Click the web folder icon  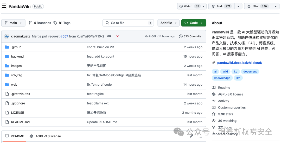7,85
